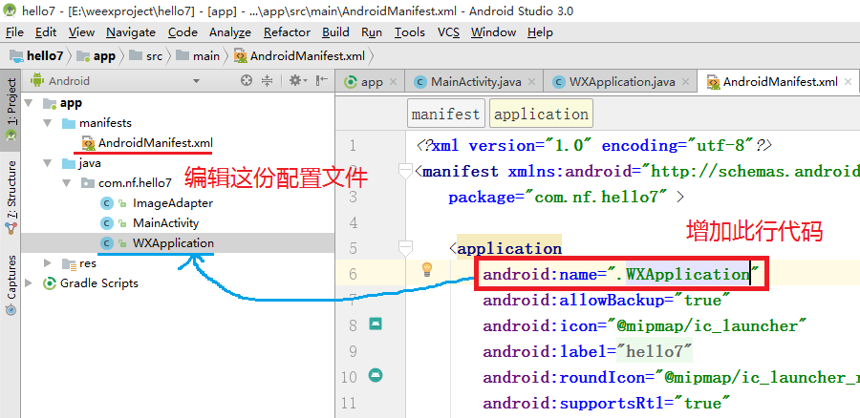Viewport: 860px width, 418px height.
Task: Close the app editor tab
Action: [393, 82]
